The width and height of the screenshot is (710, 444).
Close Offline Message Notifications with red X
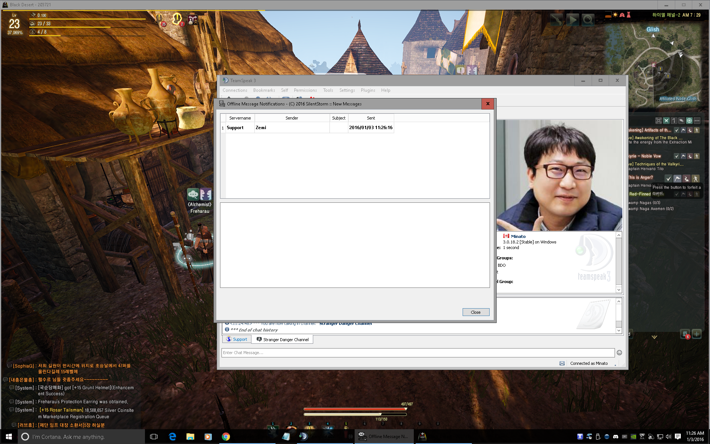click(x=488, y=104)
